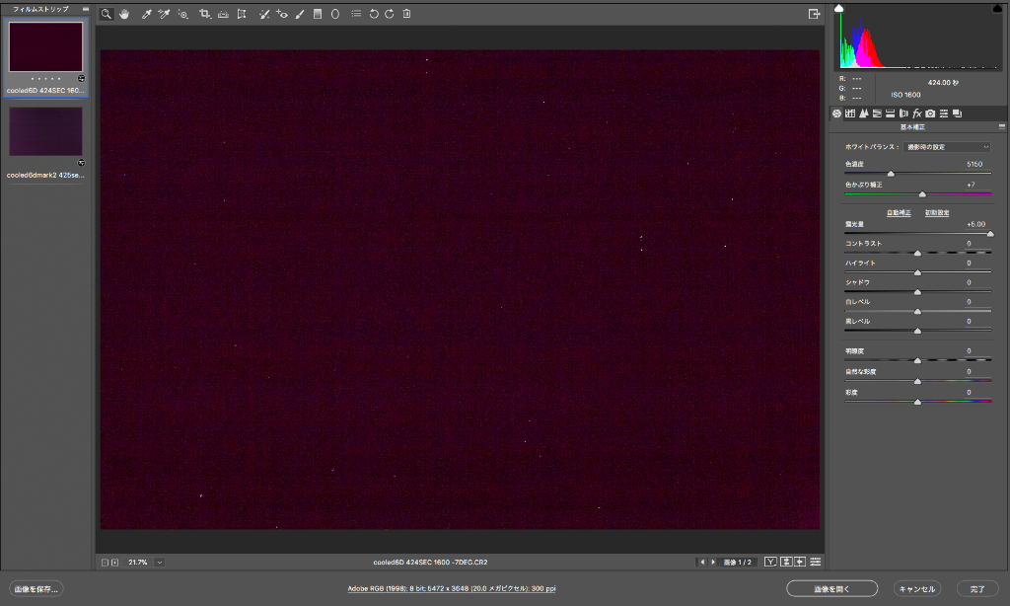Toggle shadow clipping warning in histogram

838,8
